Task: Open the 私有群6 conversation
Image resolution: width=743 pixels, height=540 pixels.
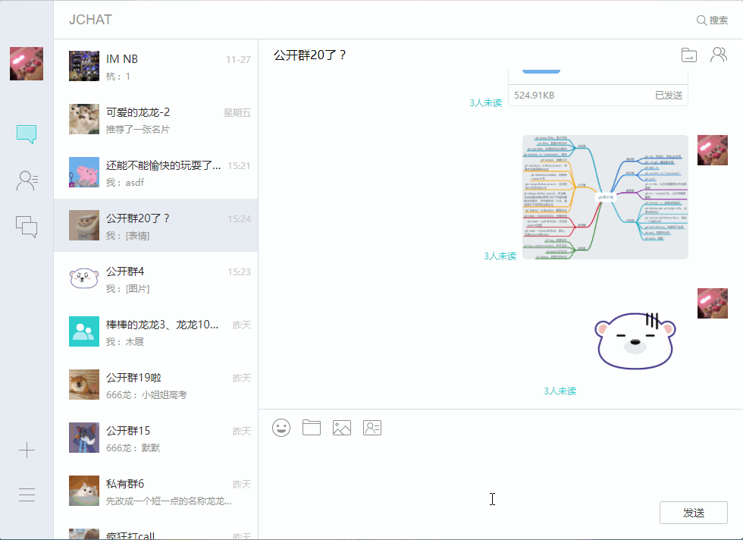Action: [156, 491]
